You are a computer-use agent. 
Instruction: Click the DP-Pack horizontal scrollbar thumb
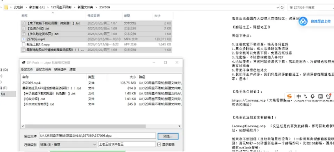(85, 126)
